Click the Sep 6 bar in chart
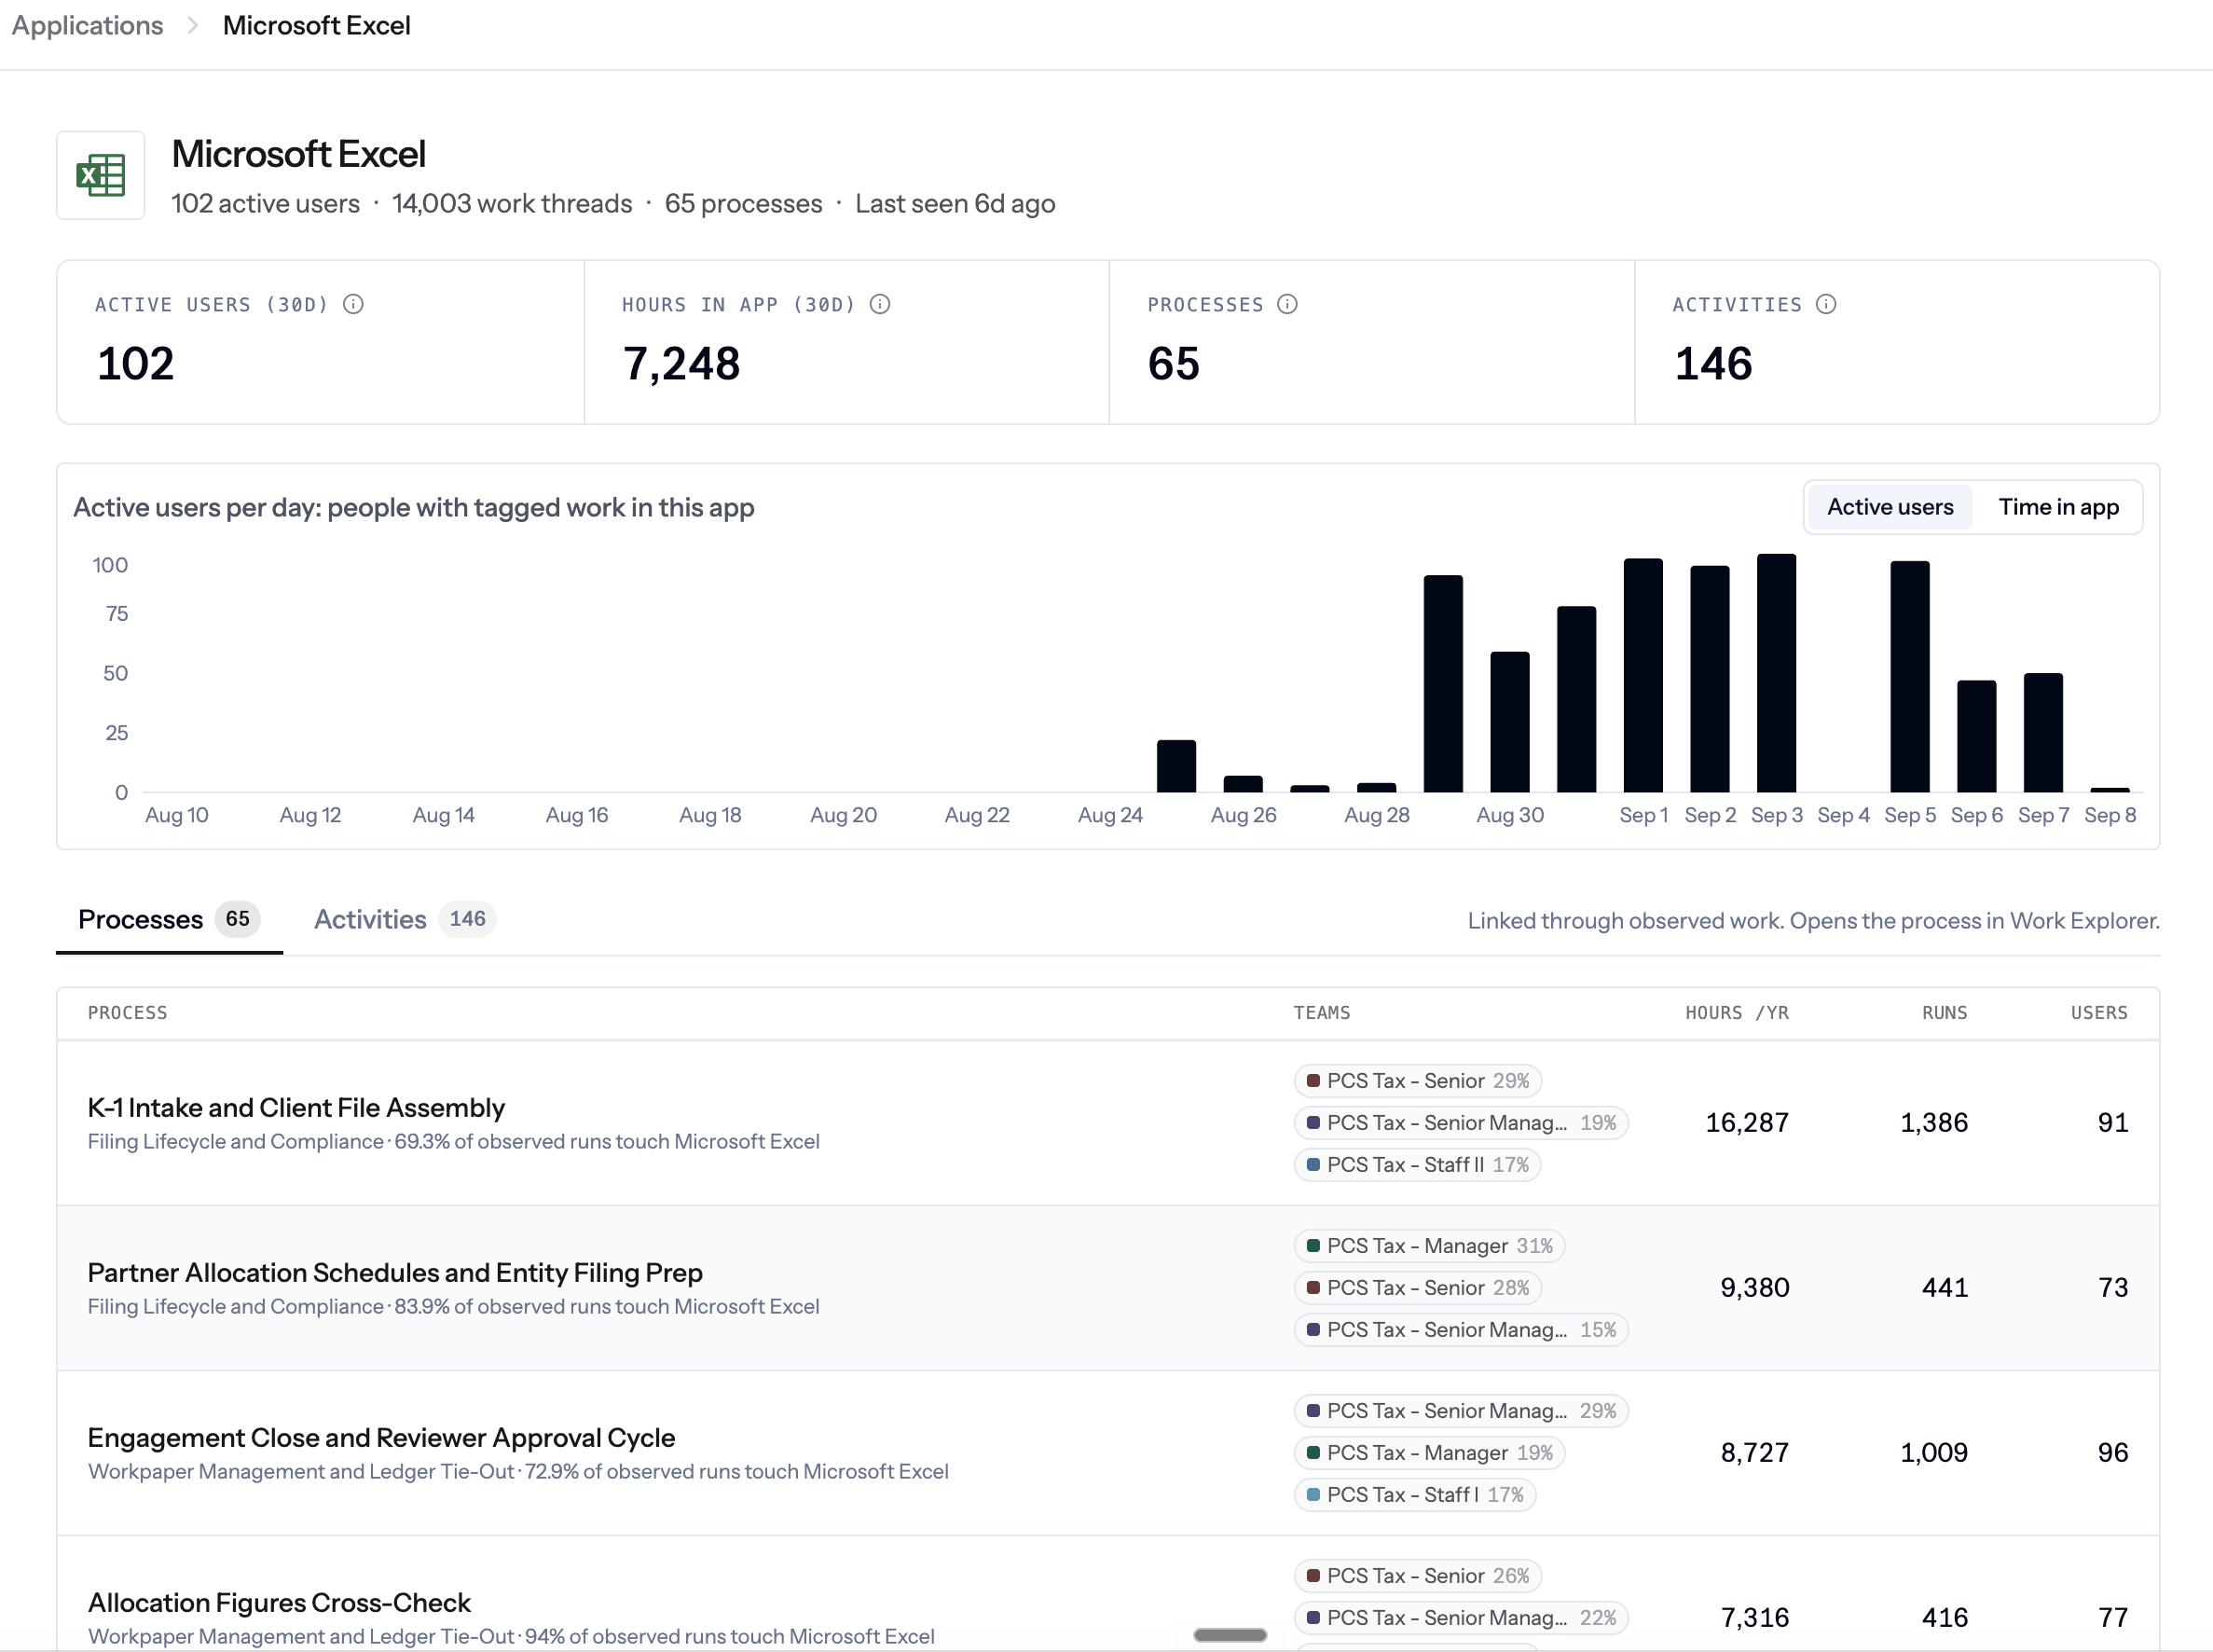2213x1652 pixels. (x=1976, y=737)
